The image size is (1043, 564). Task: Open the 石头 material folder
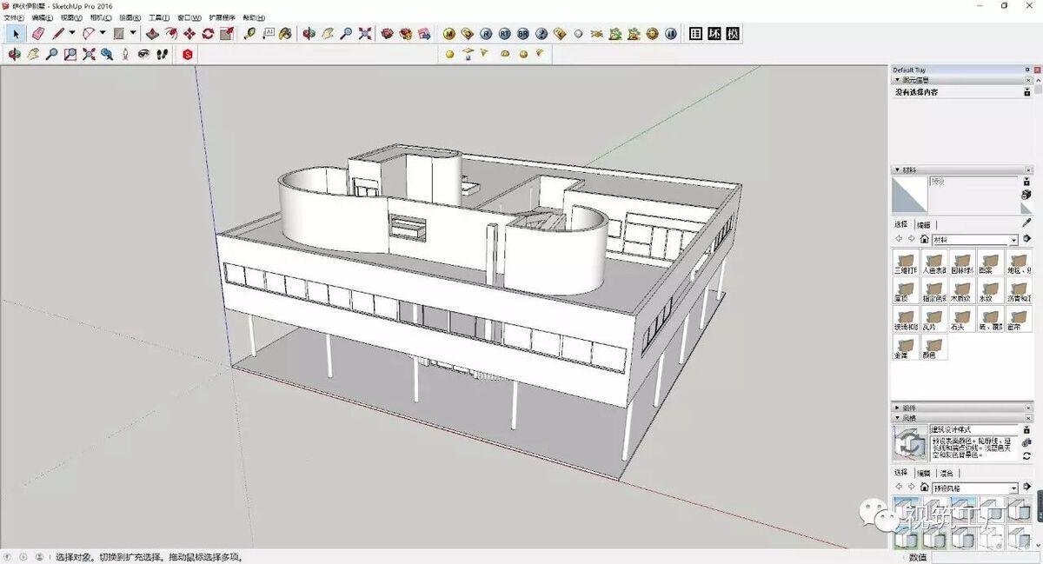(960, 321)
